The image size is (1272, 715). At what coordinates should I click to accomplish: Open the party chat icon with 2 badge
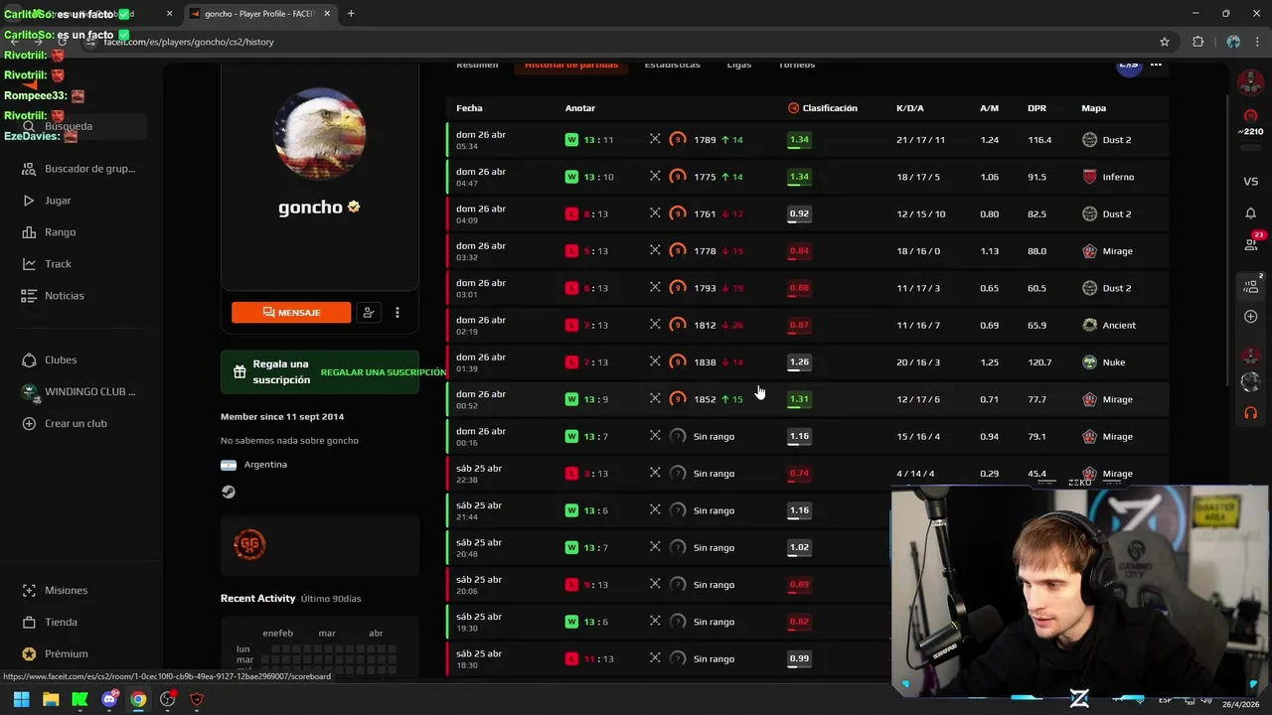(x=1251, y=285)
